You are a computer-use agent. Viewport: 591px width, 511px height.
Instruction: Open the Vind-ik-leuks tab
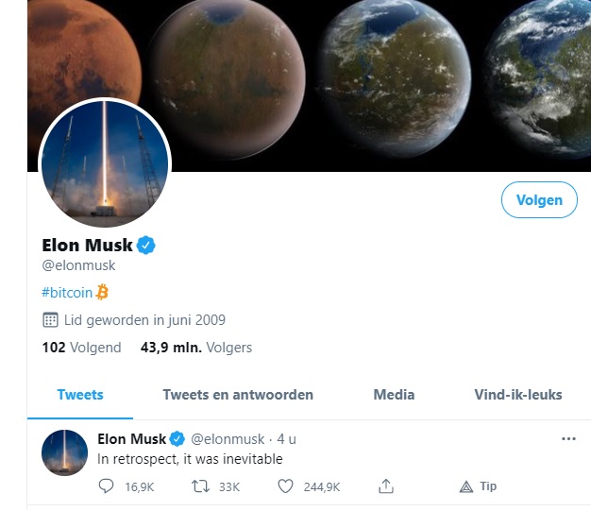click(518, 395)
